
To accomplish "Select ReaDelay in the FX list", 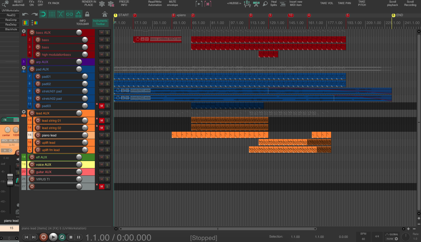I will (11, 25).
